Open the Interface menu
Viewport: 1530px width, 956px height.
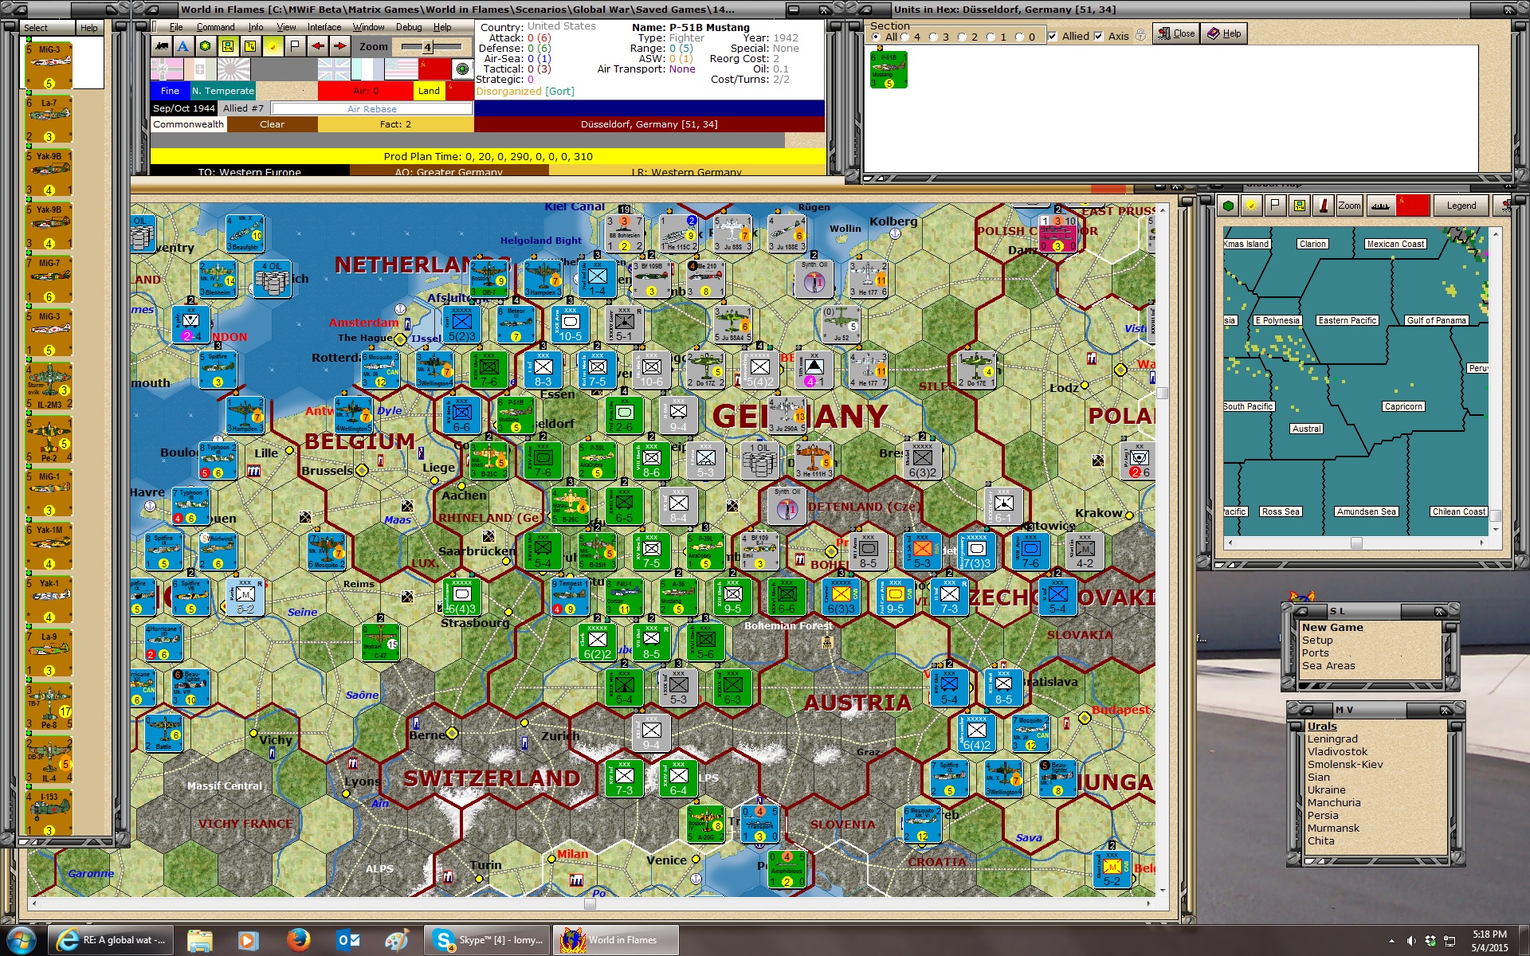pyautogui.click(x=324, y=27)
